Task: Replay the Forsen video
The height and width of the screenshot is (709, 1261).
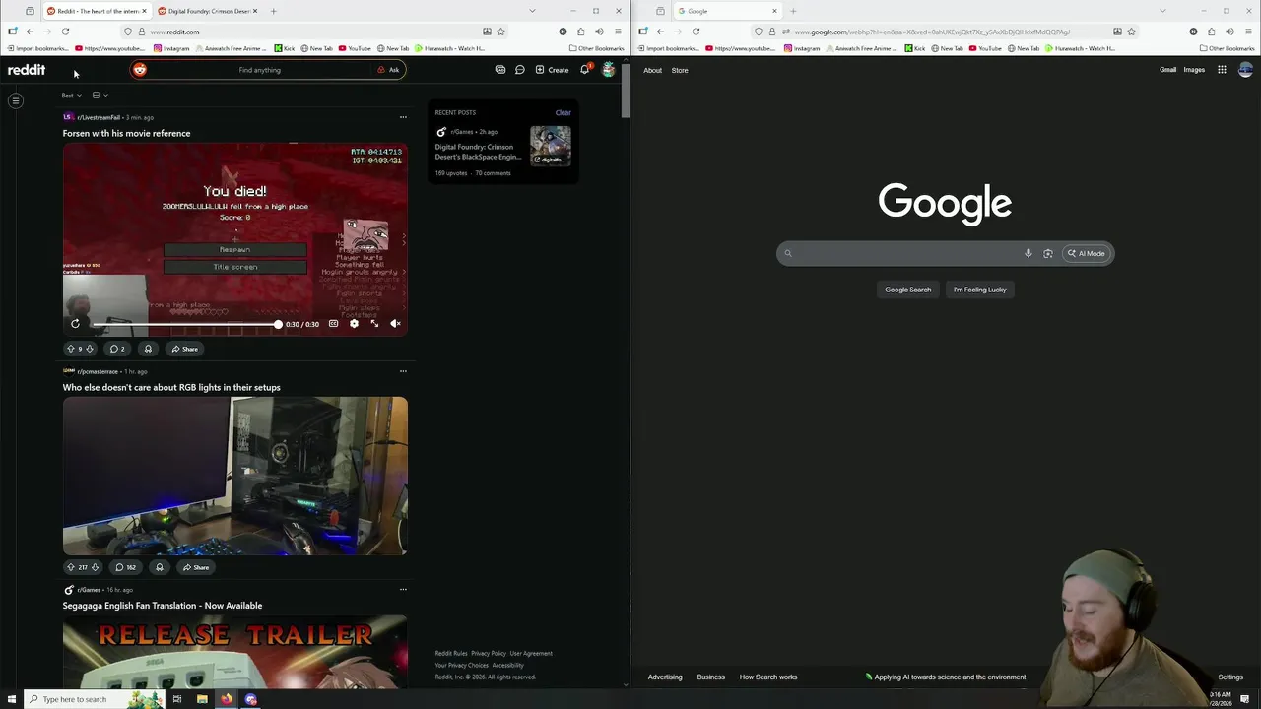Action: click(75, 324)
